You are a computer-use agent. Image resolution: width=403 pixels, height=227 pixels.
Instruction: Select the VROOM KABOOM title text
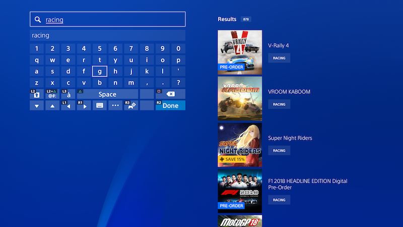[x=289, y=92]
